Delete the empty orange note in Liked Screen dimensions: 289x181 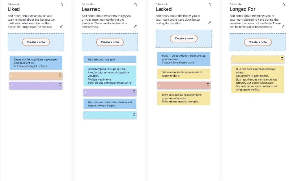click(x=60, y=75)
